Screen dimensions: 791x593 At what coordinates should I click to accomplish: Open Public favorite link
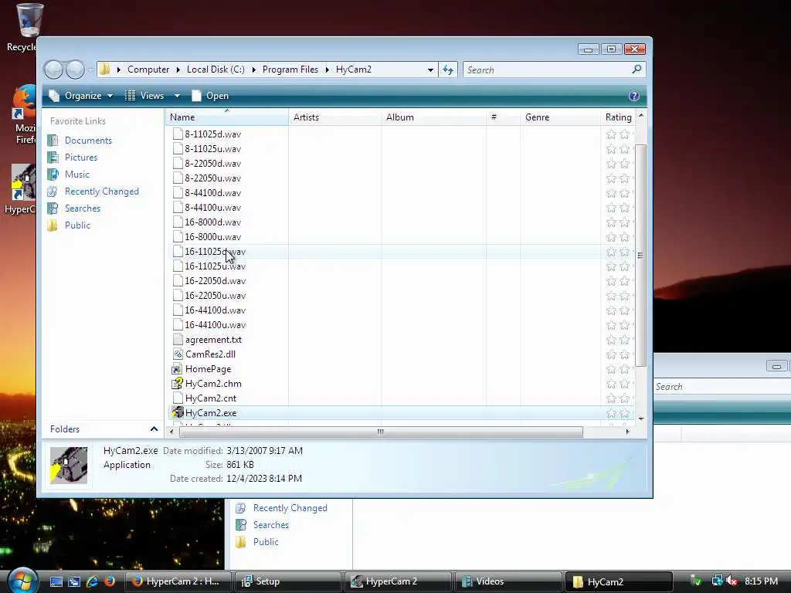(77, 225)
